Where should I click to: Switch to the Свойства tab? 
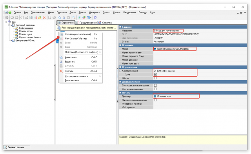[x=105, y=23]
